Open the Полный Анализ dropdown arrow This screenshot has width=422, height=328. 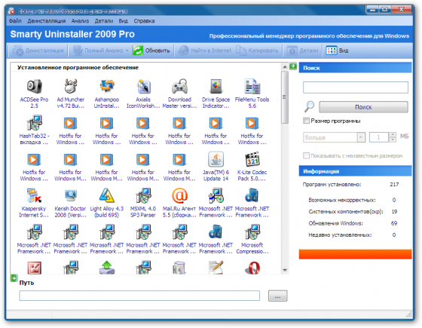click(127, 51)
